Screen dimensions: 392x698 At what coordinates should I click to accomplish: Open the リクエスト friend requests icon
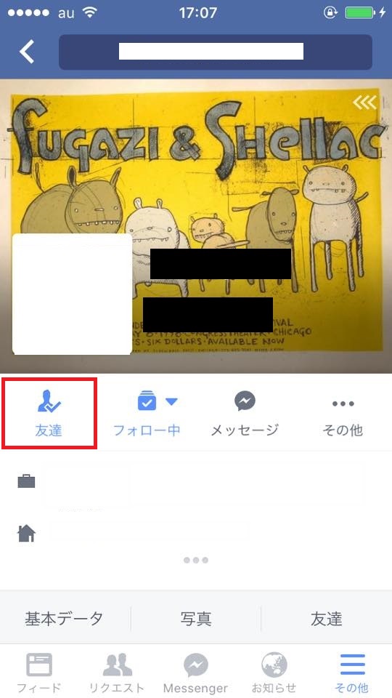pos(117,665)
